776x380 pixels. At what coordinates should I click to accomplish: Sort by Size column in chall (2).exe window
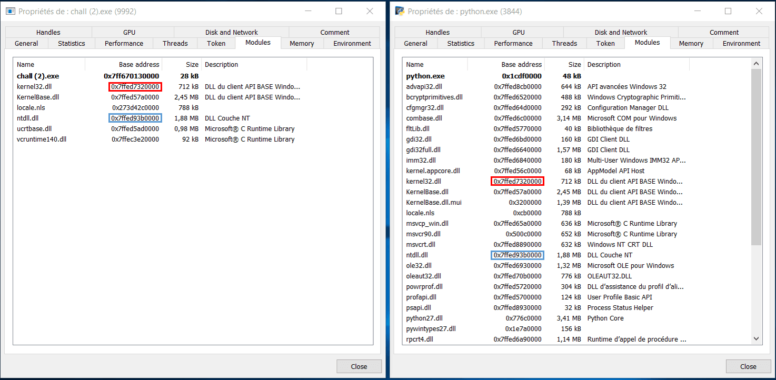click(x=182, y=64)
